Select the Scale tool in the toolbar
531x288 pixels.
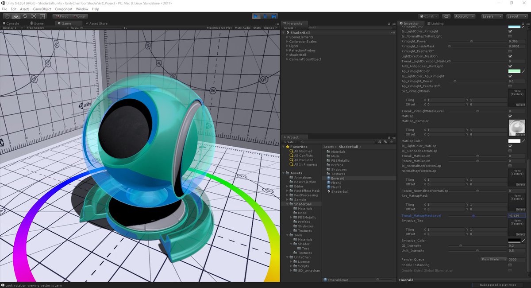tap(34, 16)
